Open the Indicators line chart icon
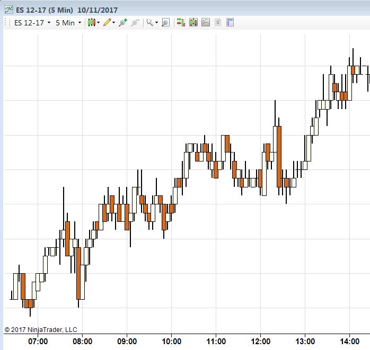 (x=206, y=22)
